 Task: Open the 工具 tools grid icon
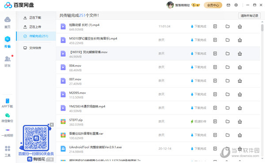[x=8, y=148]
